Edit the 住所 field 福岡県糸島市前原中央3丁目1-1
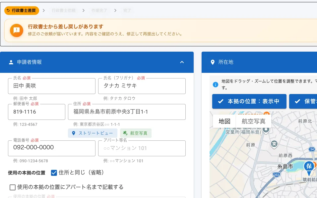This screenshot has height=198, width=317. 127,112
